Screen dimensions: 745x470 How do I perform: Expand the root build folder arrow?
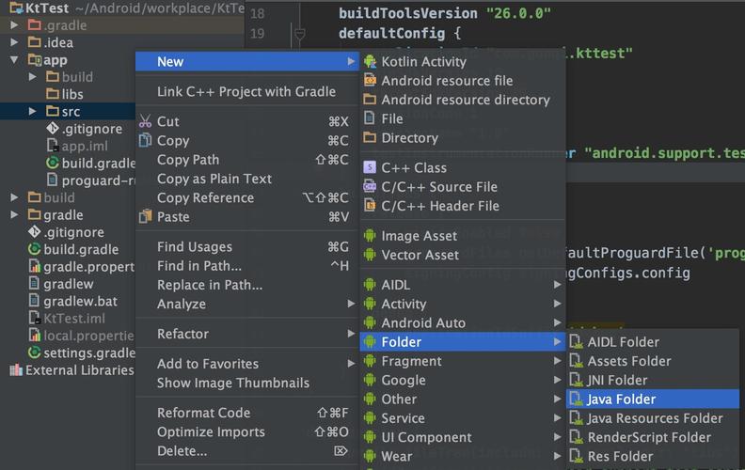14,197
